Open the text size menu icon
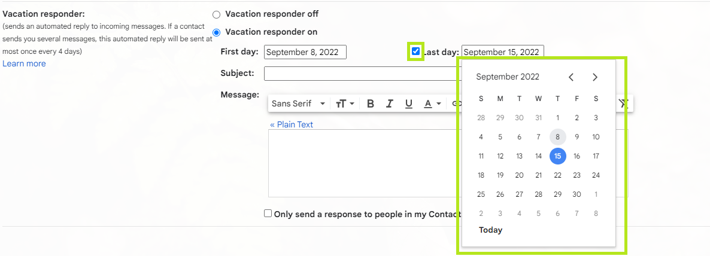This screenshot has height=256, width=710. [x=345, y=103]
